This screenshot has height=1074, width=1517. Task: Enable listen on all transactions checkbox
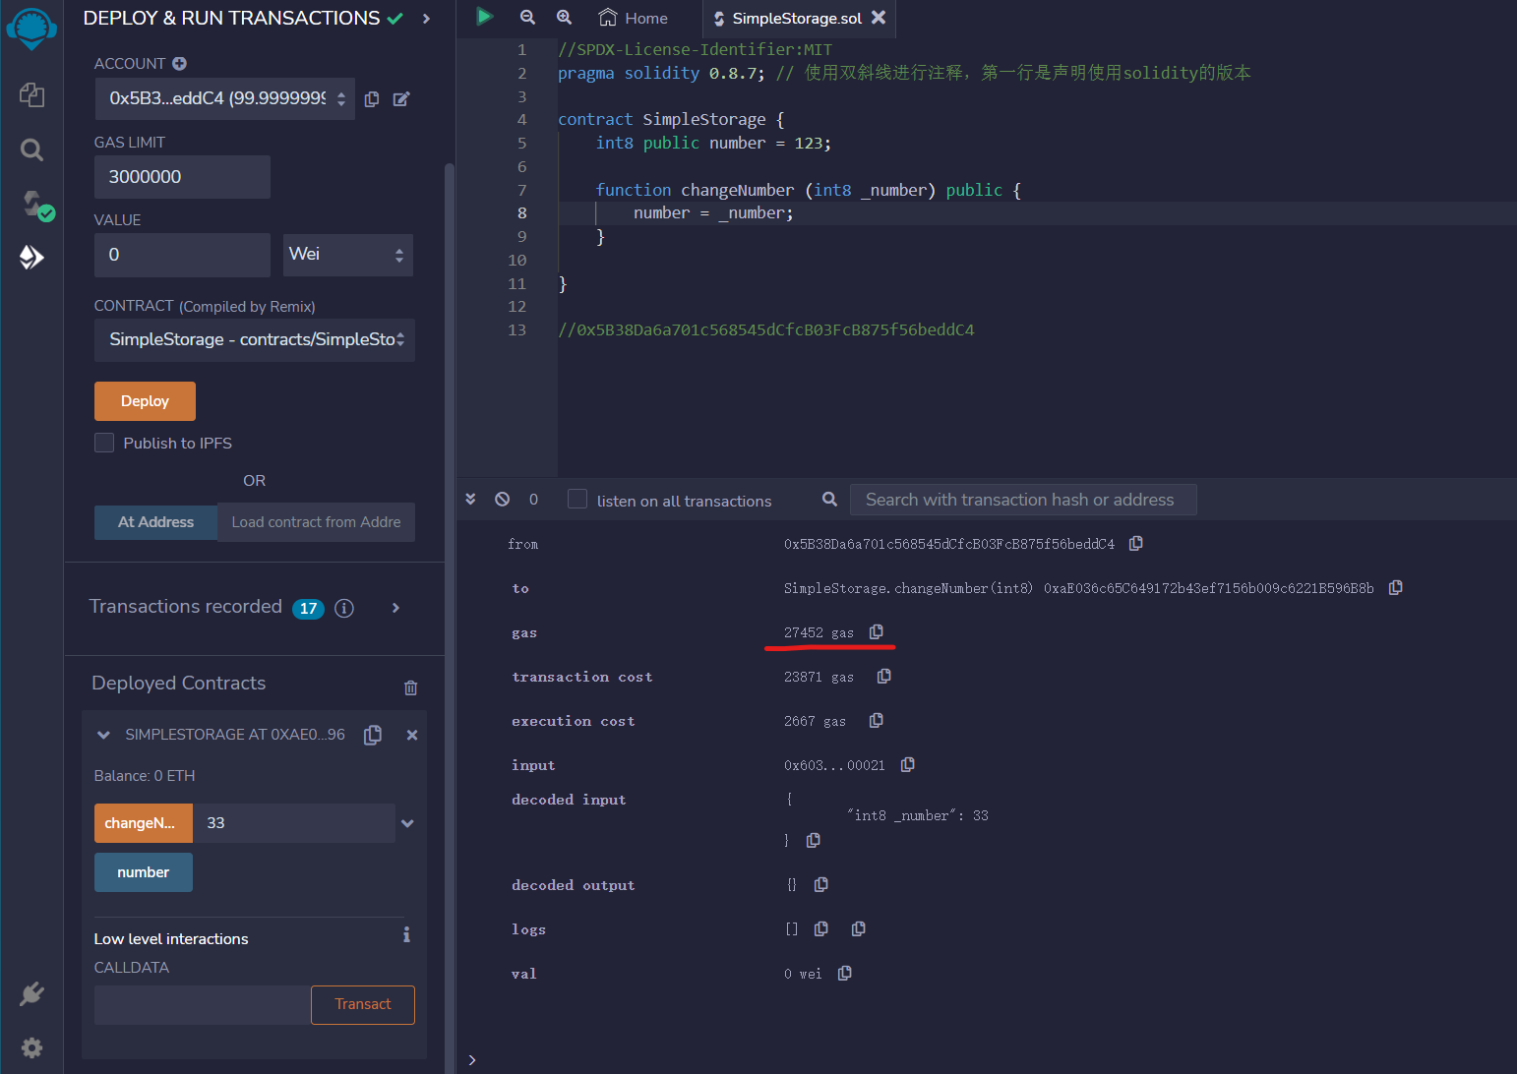point(577,499)
